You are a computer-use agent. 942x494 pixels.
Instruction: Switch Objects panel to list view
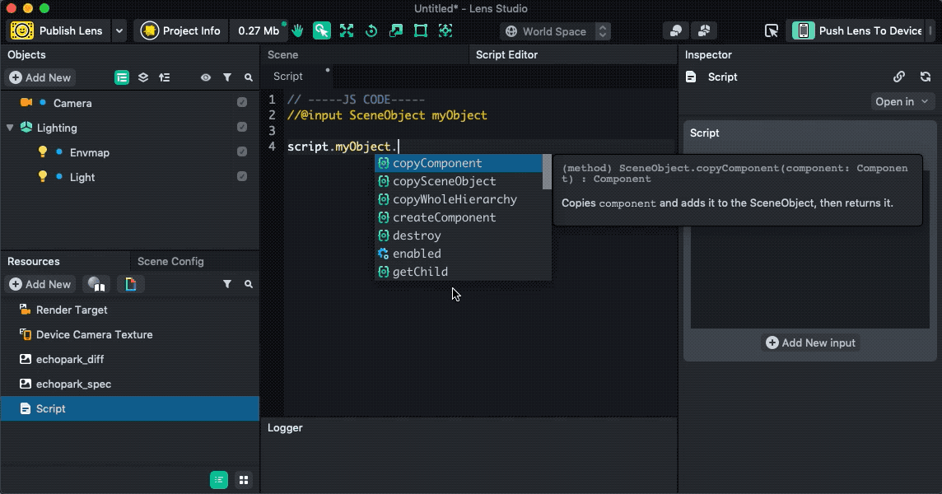[122, 77]
